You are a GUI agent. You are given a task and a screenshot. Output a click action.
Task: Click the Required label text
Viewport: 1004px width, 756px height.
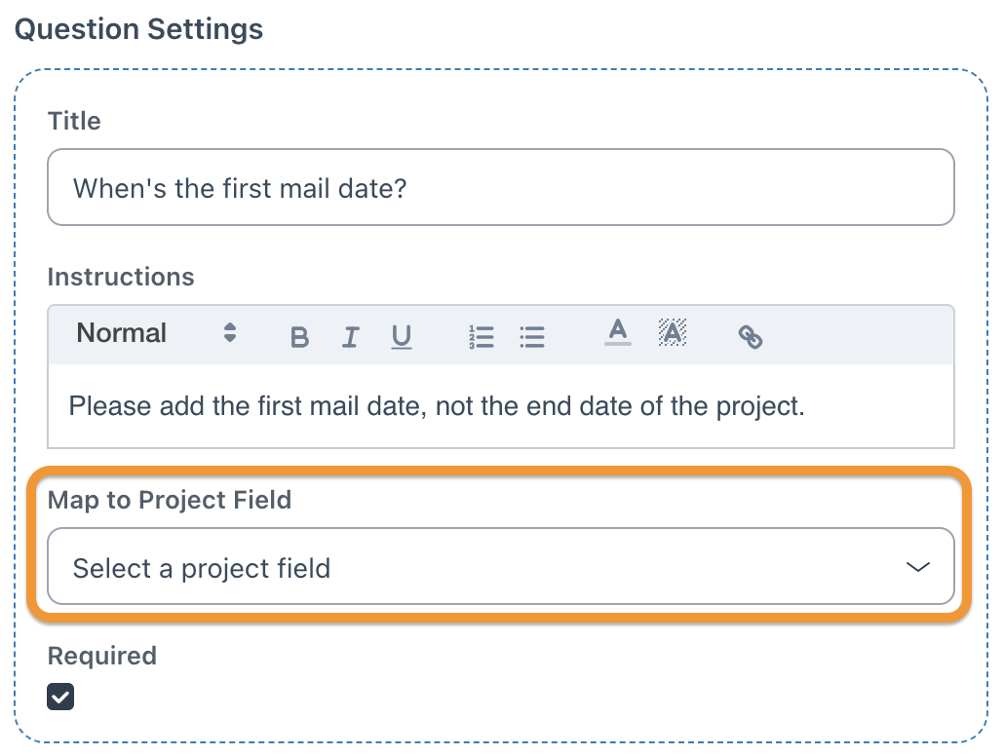pyautogui.click(x=101, y=656)
